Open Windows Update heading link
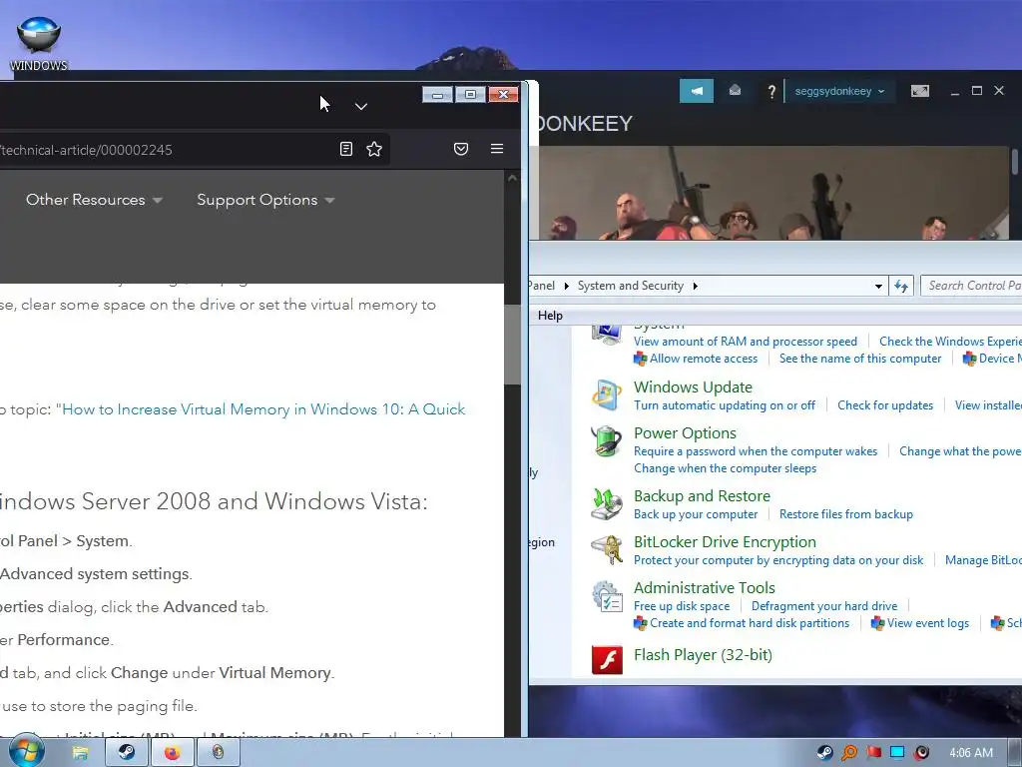The width and height of the screenshot is (1022, 767). click(693, 386)
